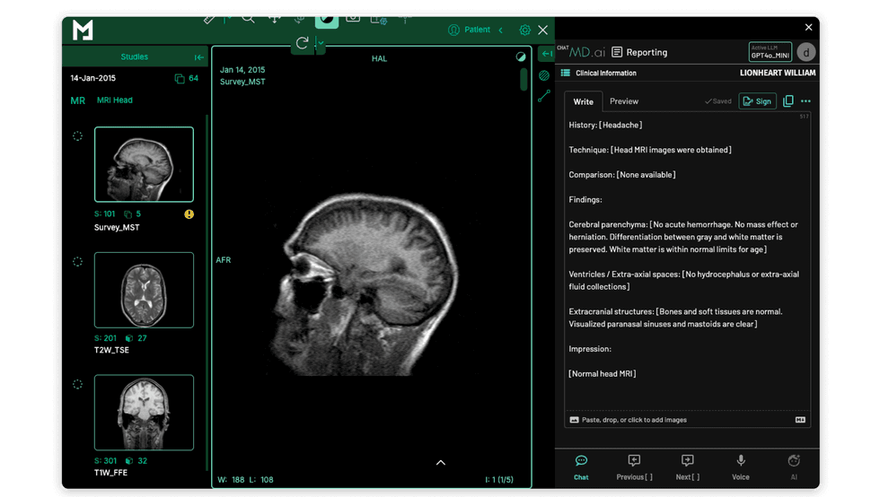Close the chat reporting panel
Image resolution: width=880 pixels, height=497 pixels.
coord(808,27)
